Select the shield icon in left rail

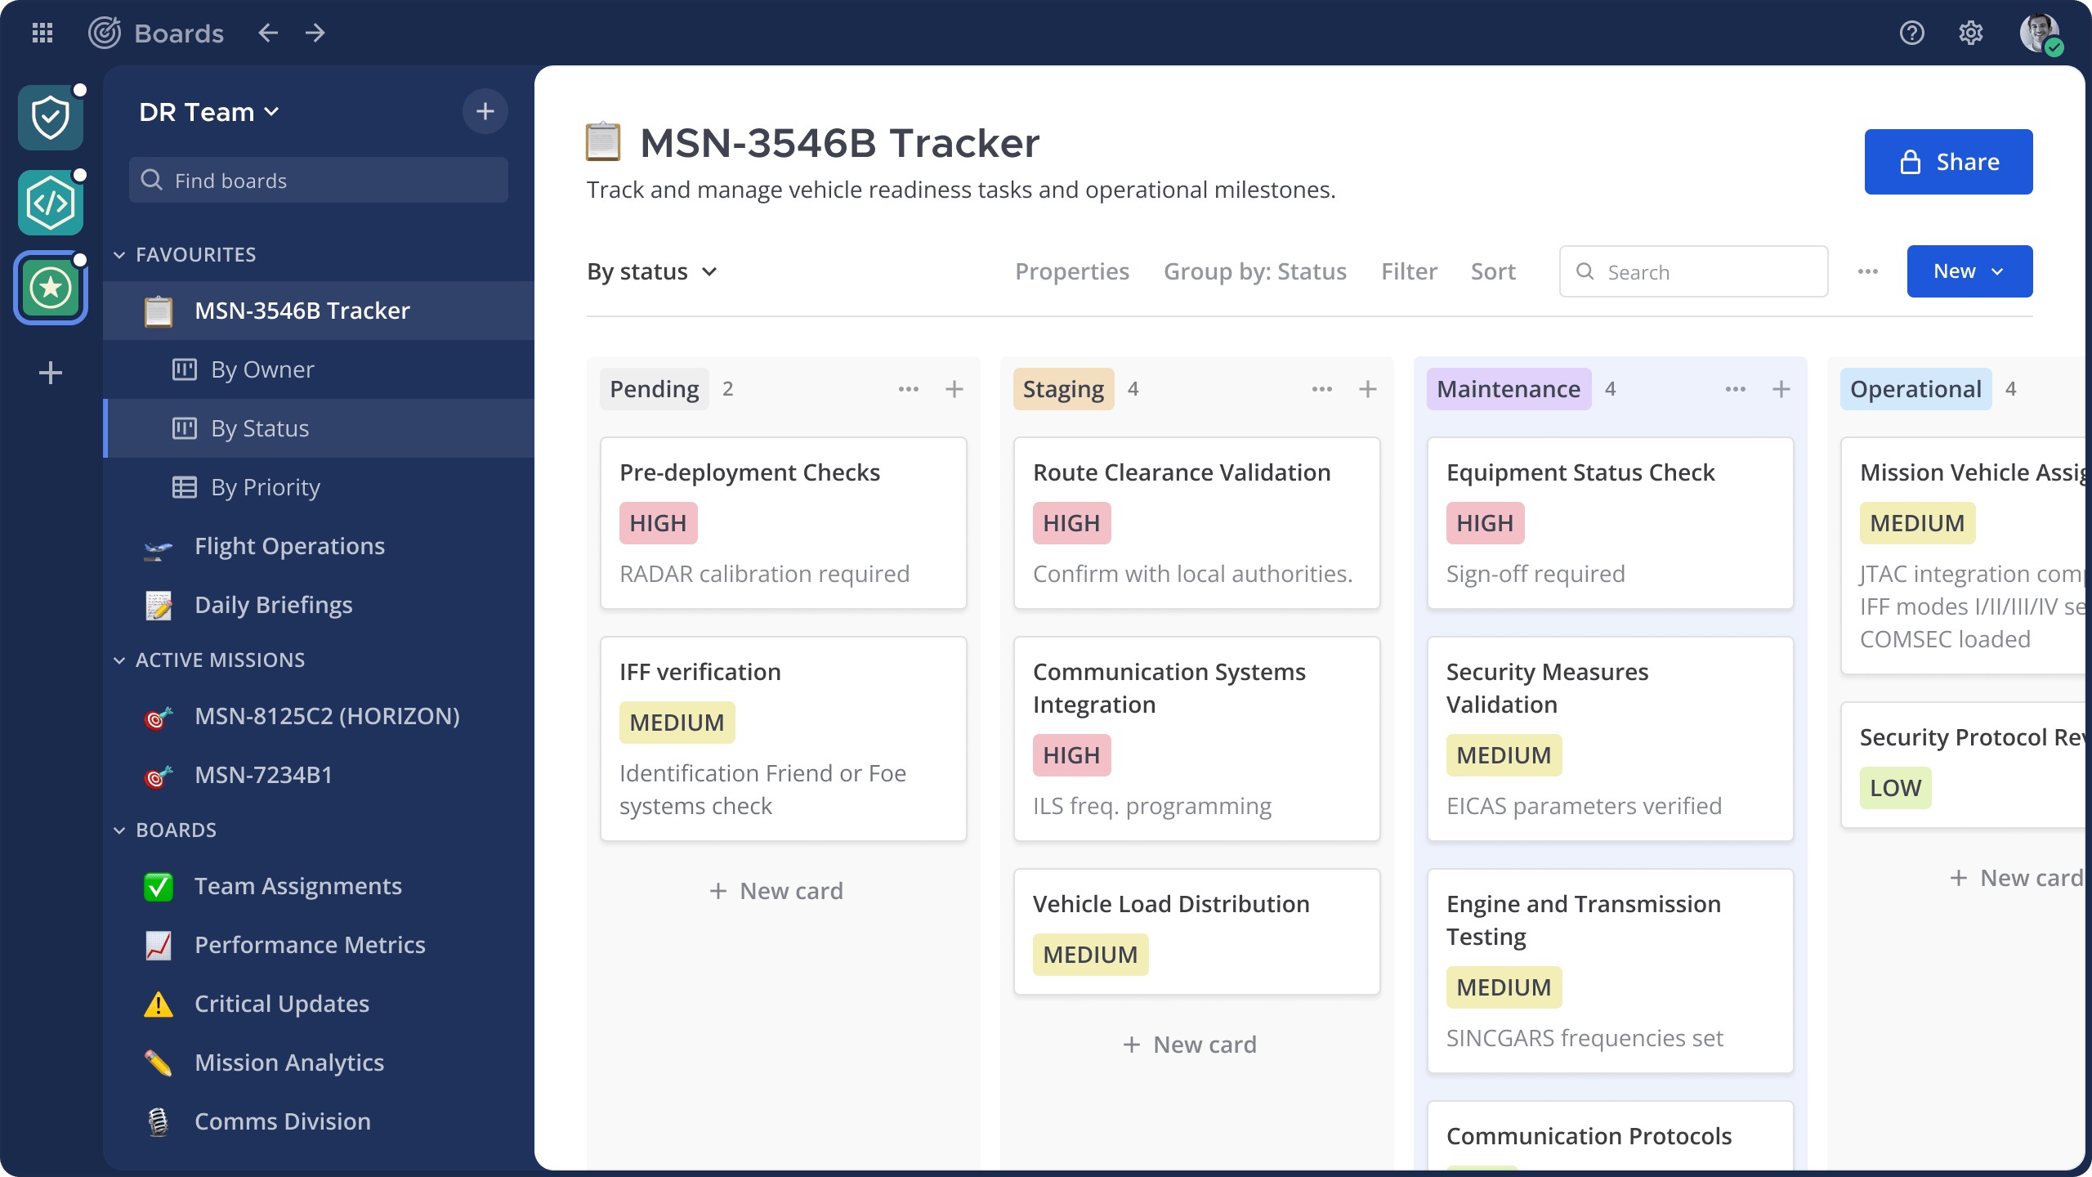click(x=50, y=117)
